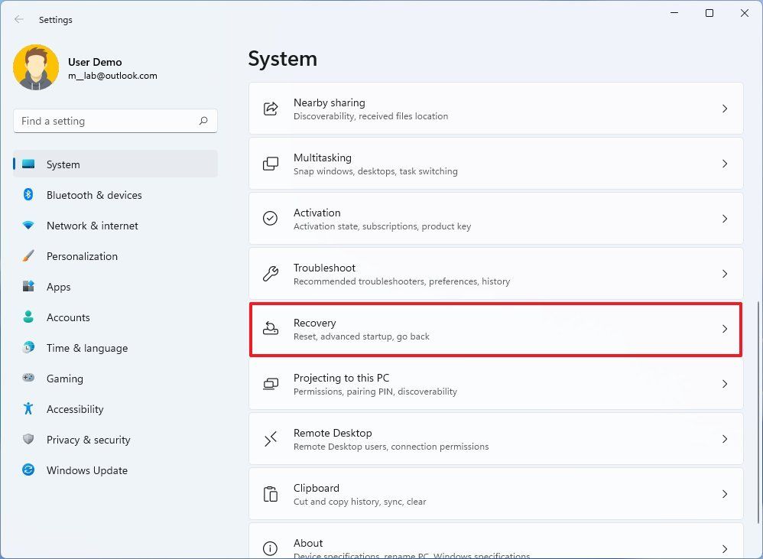
Task: Click the Personalization paintbrush icon
Action: coord(28,256)
